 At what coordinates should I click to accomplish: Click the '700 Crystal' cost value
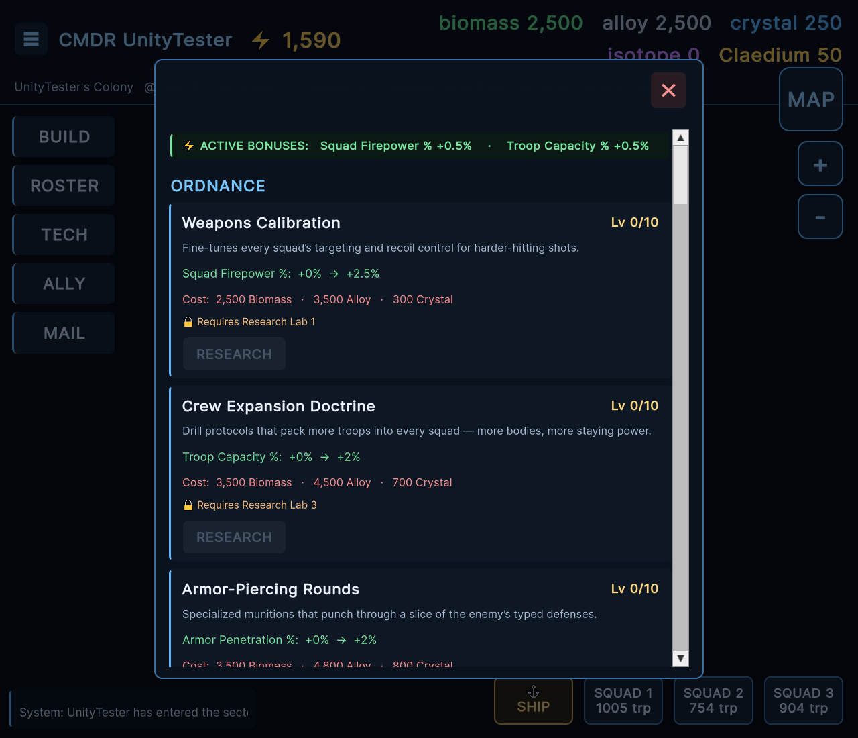coord(422,482)
